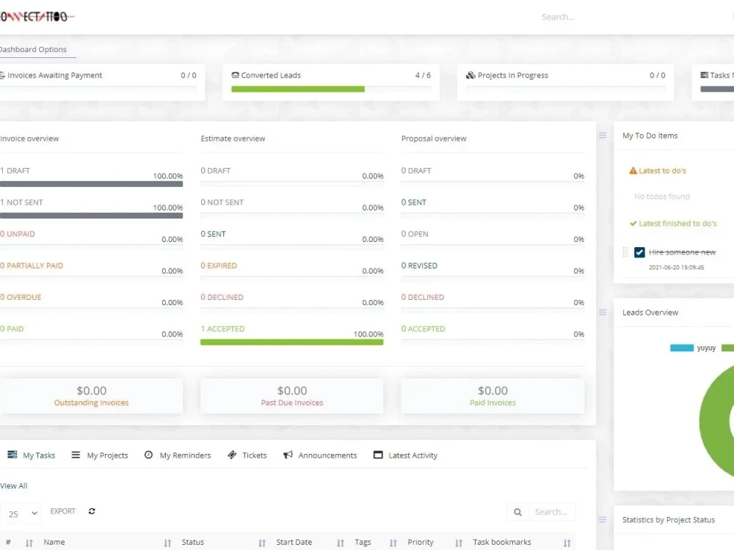
Task: Sort the table by Start Date column
Action: pyautogui.click(x=294, y=542)
